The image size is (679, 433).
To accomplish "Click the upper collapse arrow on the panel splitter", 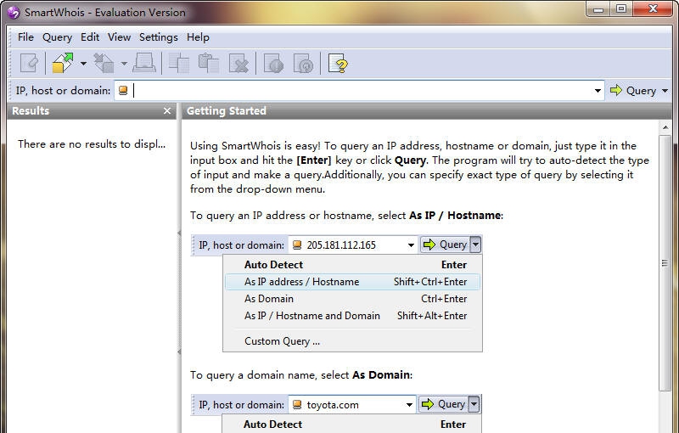I will 179,233.
